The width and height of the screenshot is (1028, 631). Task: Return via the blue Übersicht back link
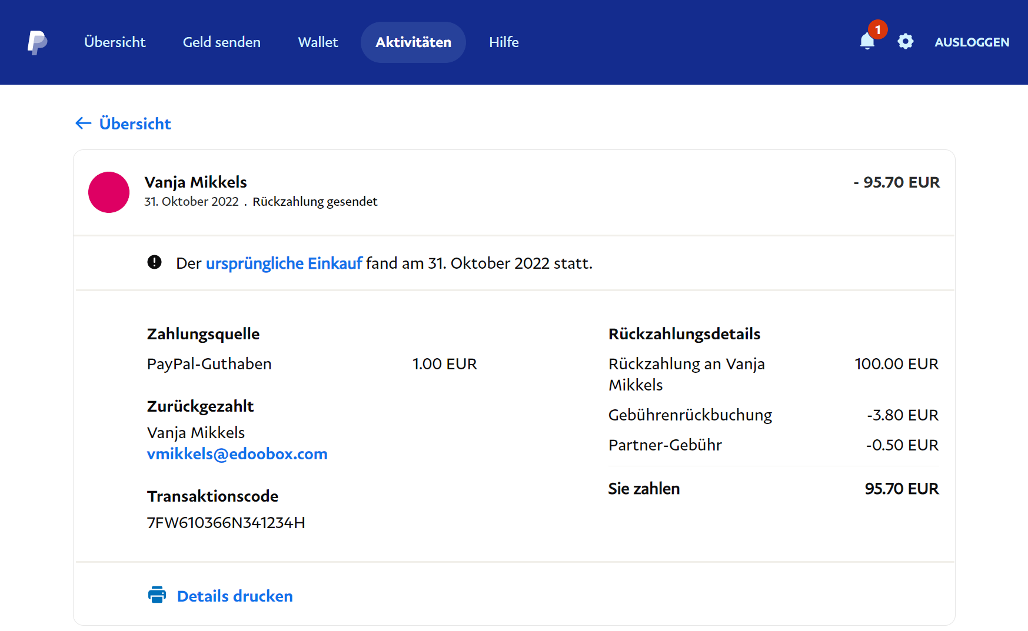pyautogui.click(x=135, y=123)
